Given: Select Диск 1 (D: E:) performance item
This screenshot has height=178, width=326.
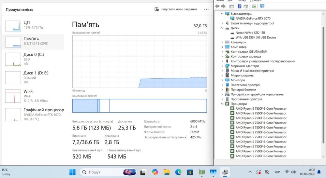Looking at the screenshot, I should click(x=33, y=77).
